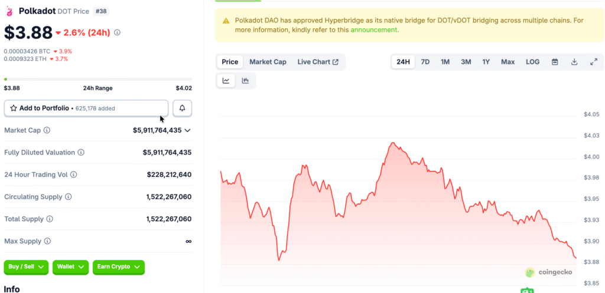Screen dimensions: 605x293
Task: Open Max Supply info icon
Action: point(47,241)
